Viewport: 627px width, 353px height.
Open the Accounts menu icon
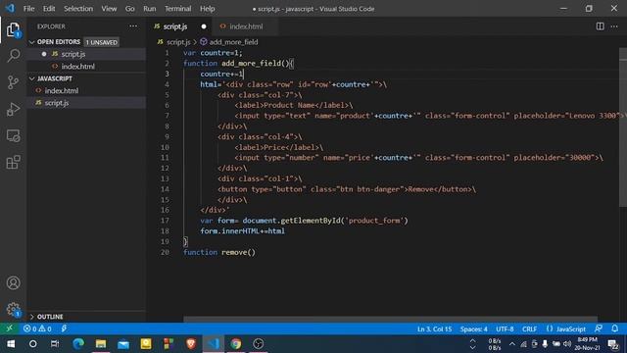tap(13, 283)
